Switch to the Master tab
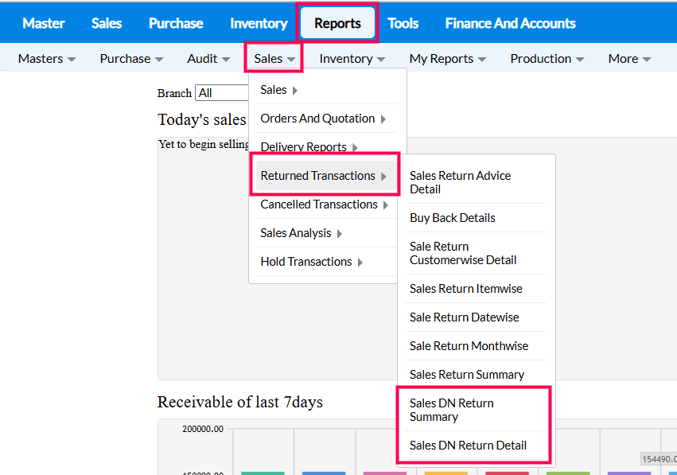This screenshot has width=677, height=475. pyautogui.click(x=44, y=23)
